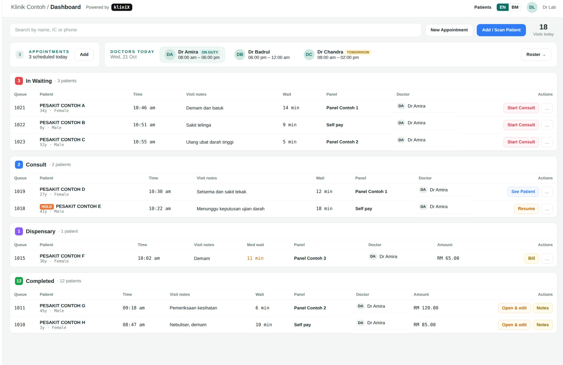Image resolution: width=563 pixels, height=365 pixels.
Task: Open more actions menu for queue 1021
Action: pyautogui.click(x=547, y=108)
